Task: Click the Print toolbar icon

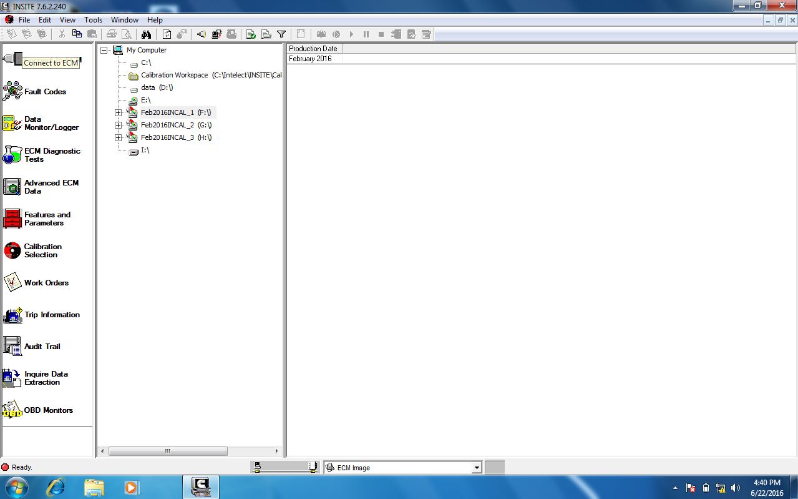Action: coord(111,34)
